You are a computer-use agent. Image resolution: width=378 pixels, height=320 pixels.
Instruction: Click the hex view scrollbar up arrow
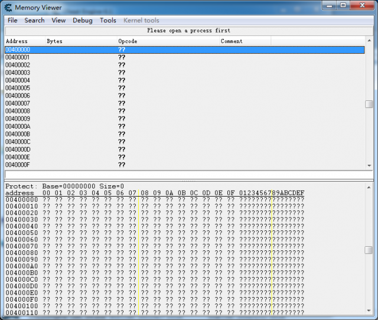369,187
